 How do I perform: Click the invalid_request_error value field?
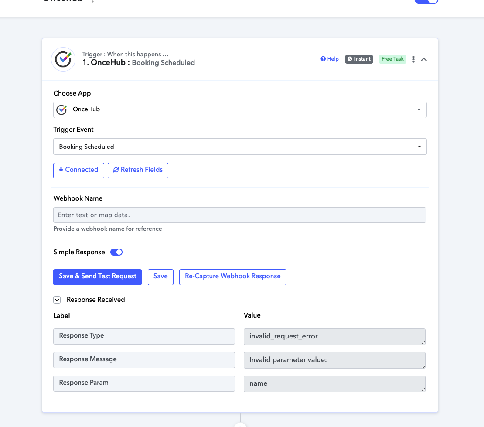[x=334, y=337]
